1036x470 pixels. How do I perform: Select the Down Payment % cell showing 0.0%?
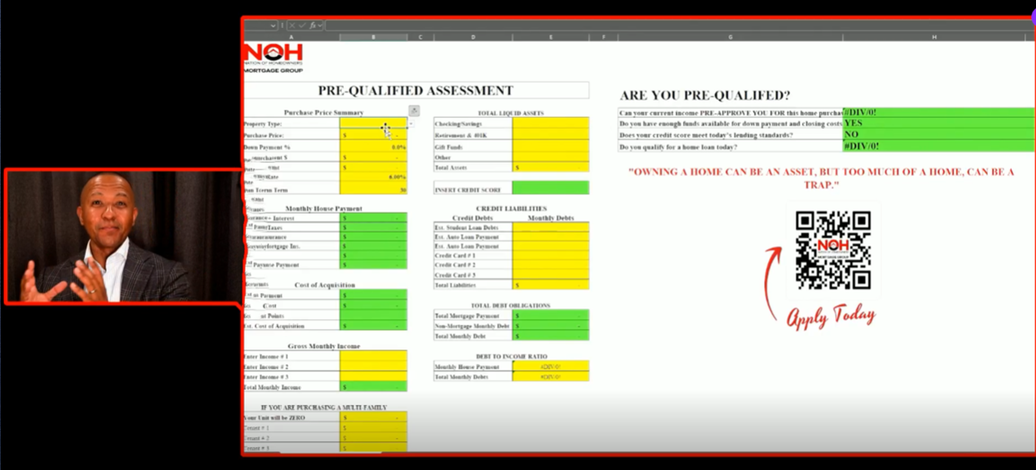[373, 147]
